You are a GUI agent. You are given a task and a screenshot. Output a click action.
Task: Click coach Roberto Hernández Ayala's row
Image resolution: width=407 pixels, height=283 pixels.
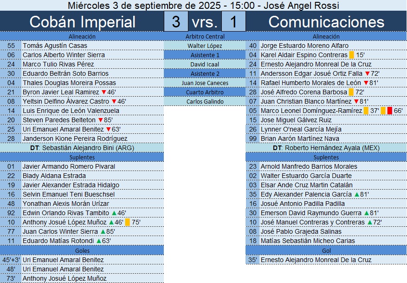click(326, 148)
